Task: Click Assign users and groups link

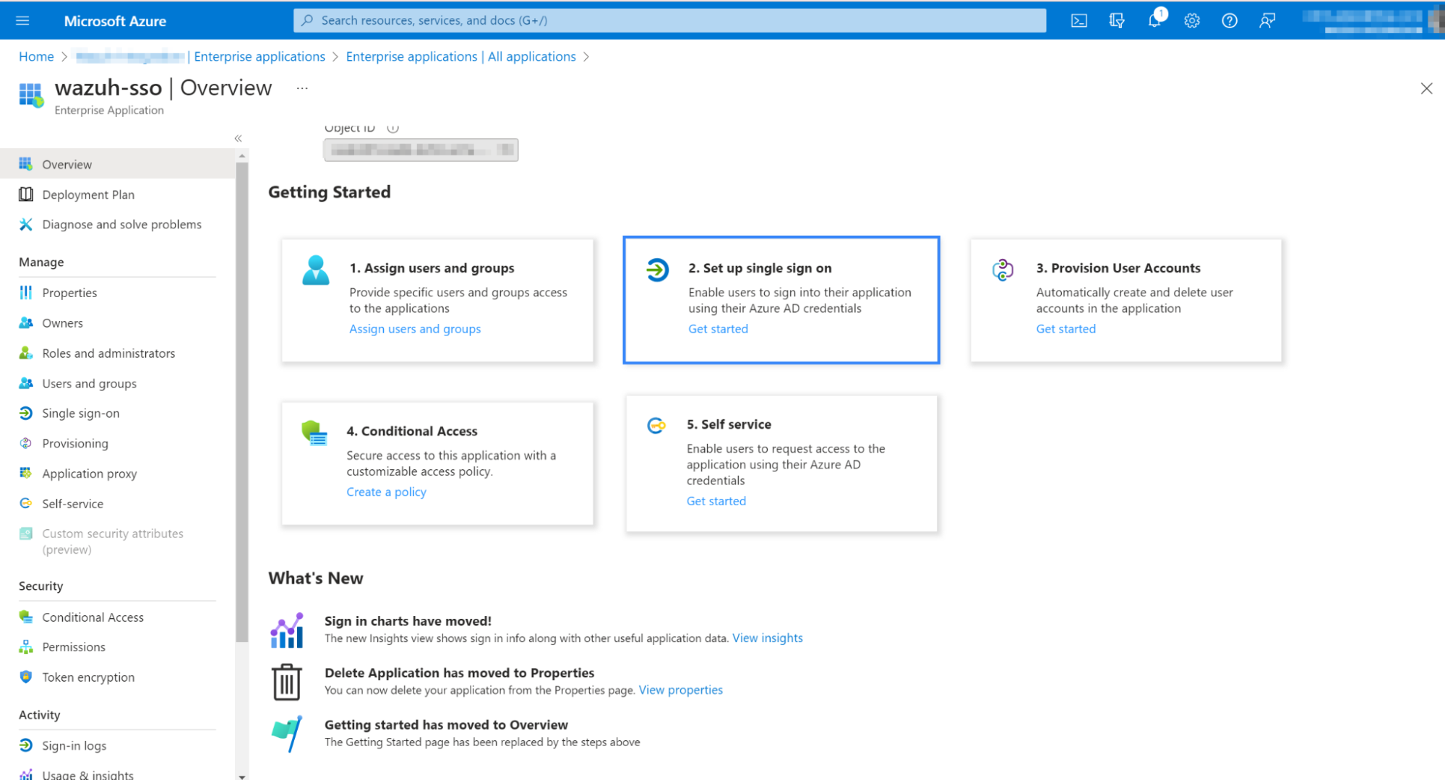Action: (415, 329)
